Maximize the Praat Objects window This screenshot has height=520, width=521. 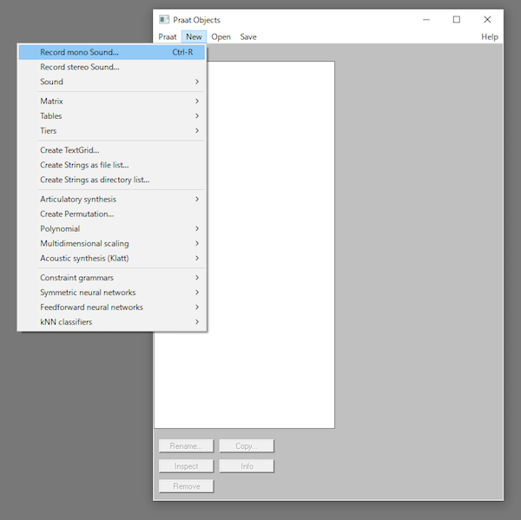click(457, 20)
